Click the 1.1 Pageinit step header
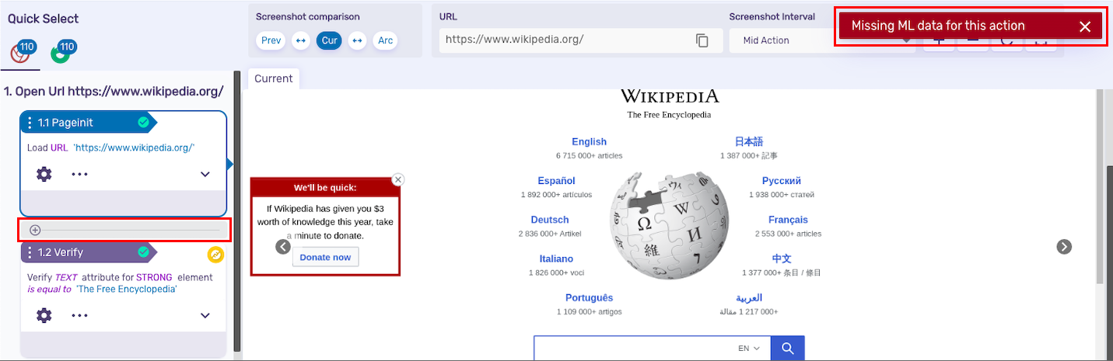Viewport: 1113px width, 361px height. click(x=88, y=123)
